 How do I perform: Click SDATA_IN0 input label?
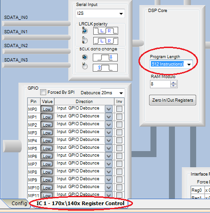click(x=16, y=18)
